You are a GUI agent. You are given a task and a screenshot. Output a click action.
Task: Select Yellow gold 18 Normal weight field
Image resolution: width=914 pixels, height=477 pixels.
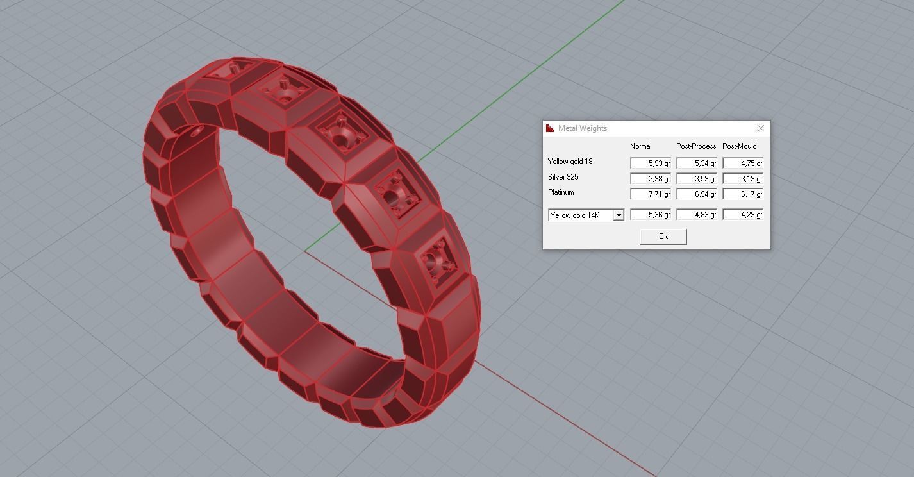coord(651,163)
